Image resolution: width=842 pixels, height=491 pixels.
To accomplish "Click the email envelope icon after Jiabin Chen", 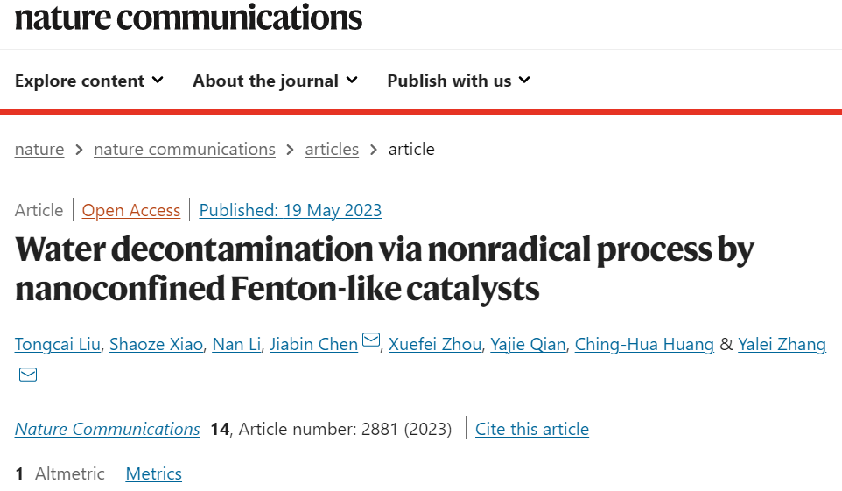I will tap(371, 340).
